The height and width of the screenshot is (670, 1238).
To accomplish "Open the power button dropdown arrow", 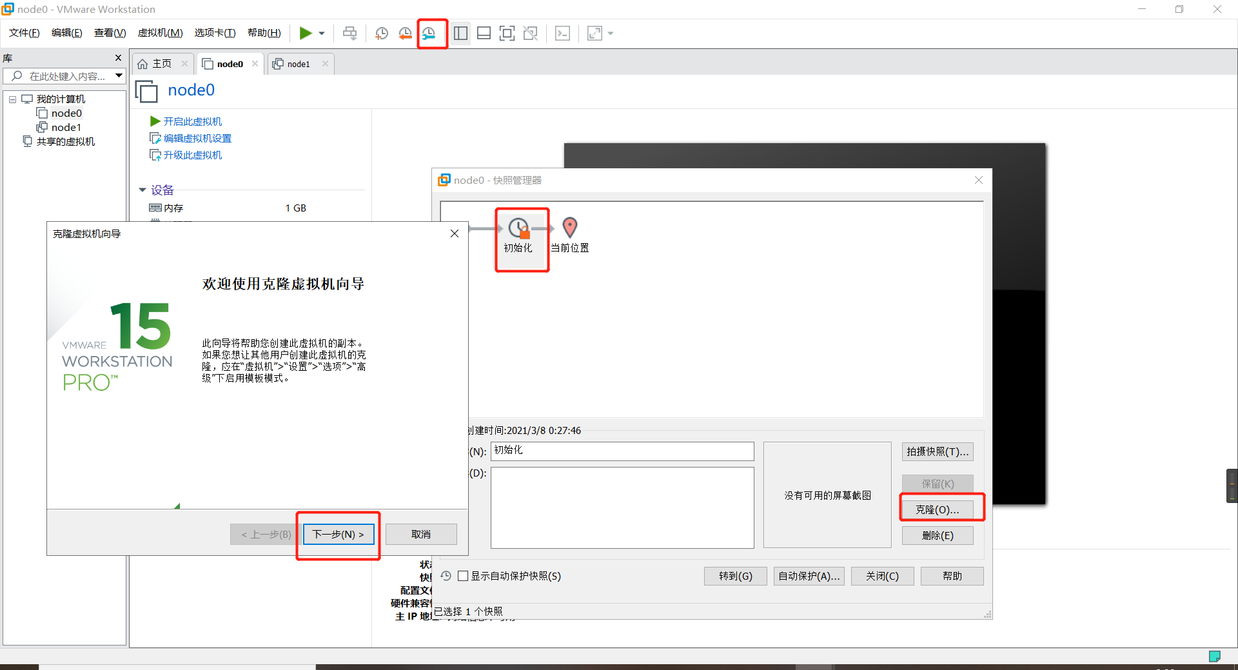I will (320, 33).
